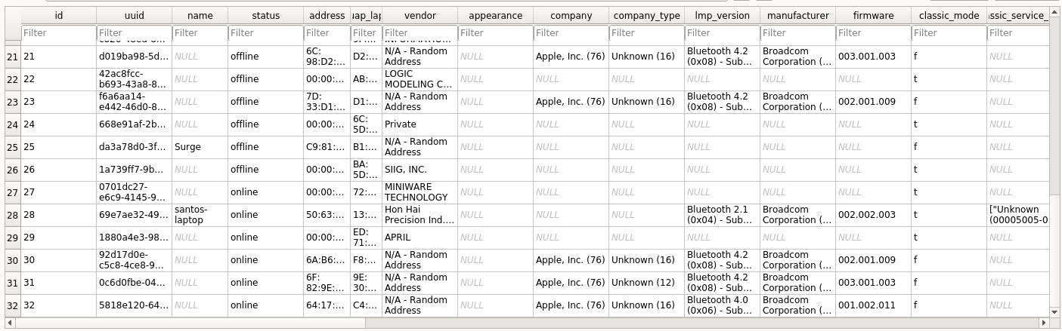
Task: Sort by the status column header
Action: tap(265, 16)
